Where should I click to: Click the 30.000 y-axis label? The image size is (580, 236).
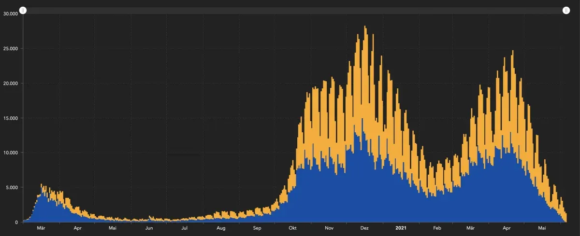click(x=10, y=14)
